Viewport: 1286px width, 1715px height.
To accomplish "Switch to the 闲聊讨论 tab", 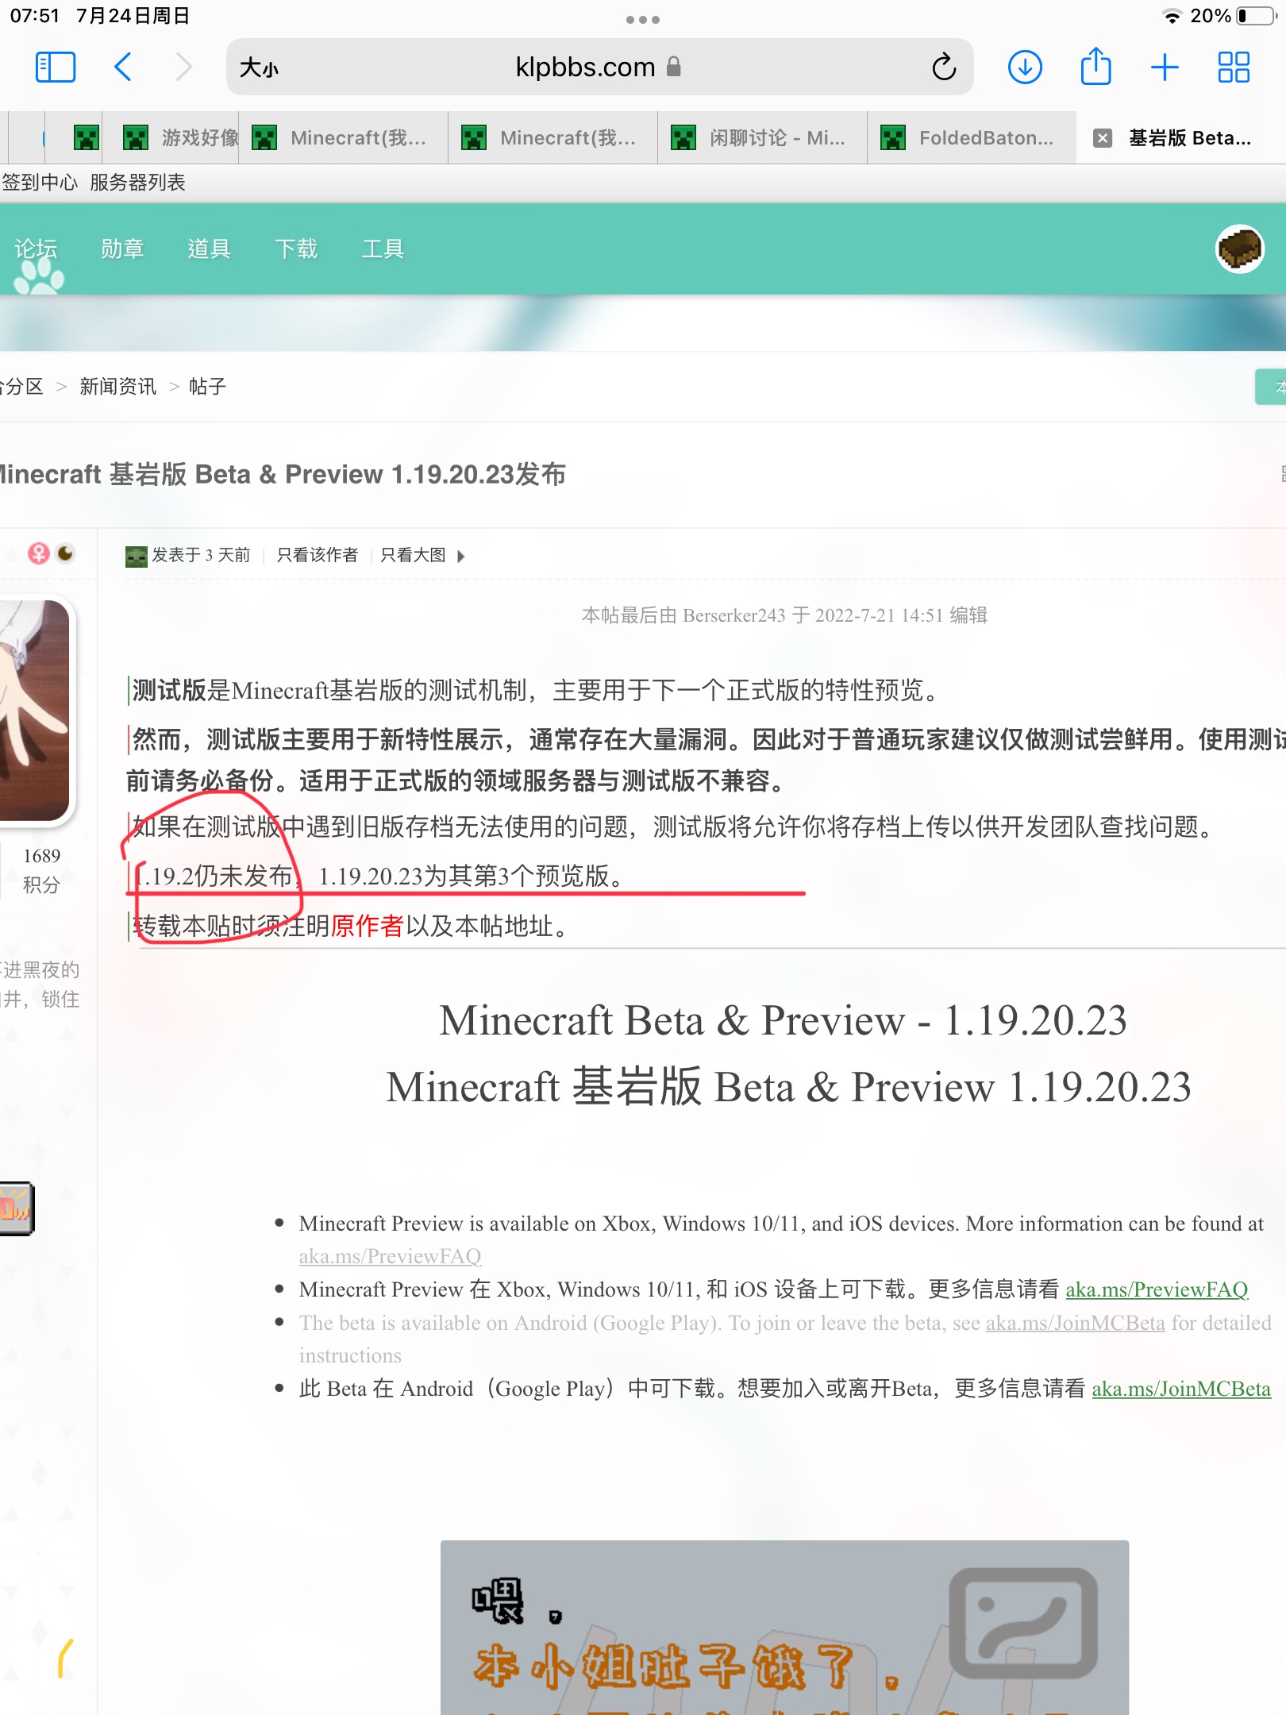I will click(x=762, y=138).
